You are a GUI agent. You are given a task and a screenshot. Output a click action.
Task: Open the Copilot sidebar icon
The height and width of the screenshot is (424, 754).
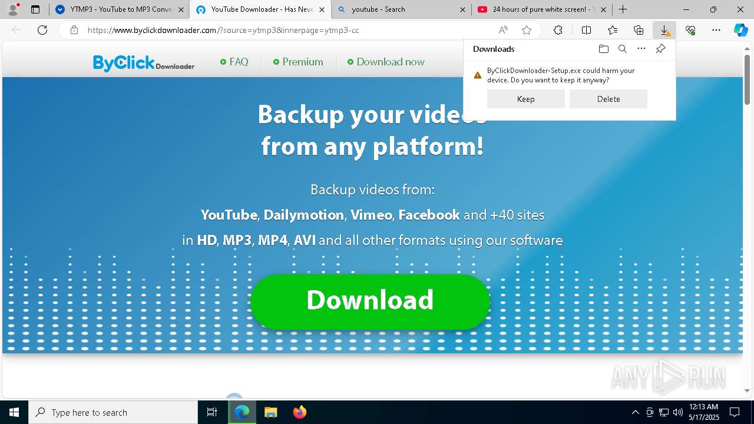(x=740, y=30)
